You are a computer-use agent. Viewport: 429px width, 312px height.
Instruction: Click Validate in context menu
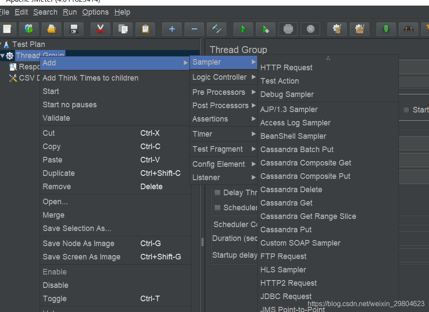tap(115, 118)
